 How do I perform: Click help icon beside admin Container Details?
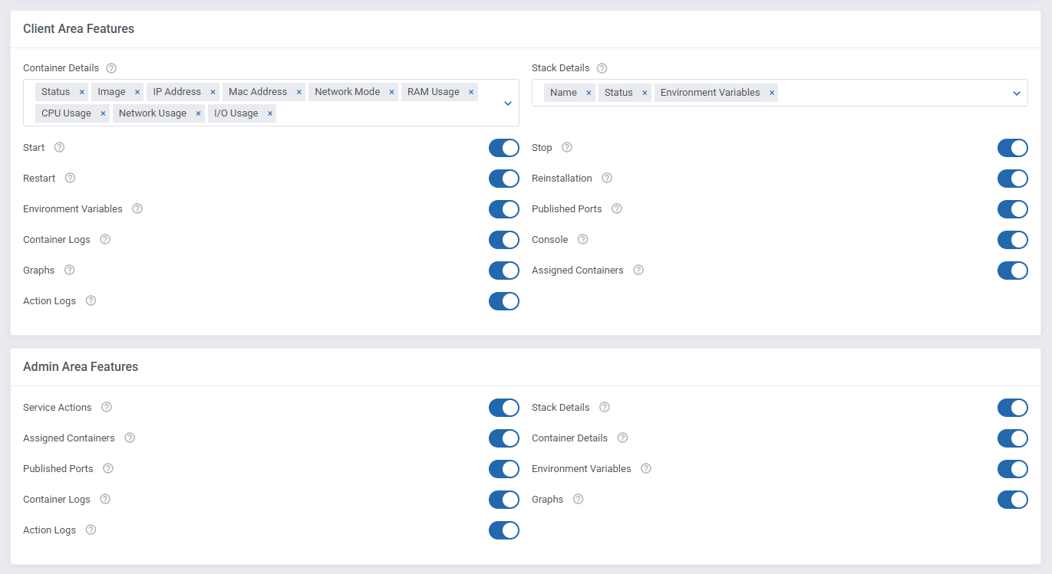coord(622,438)
